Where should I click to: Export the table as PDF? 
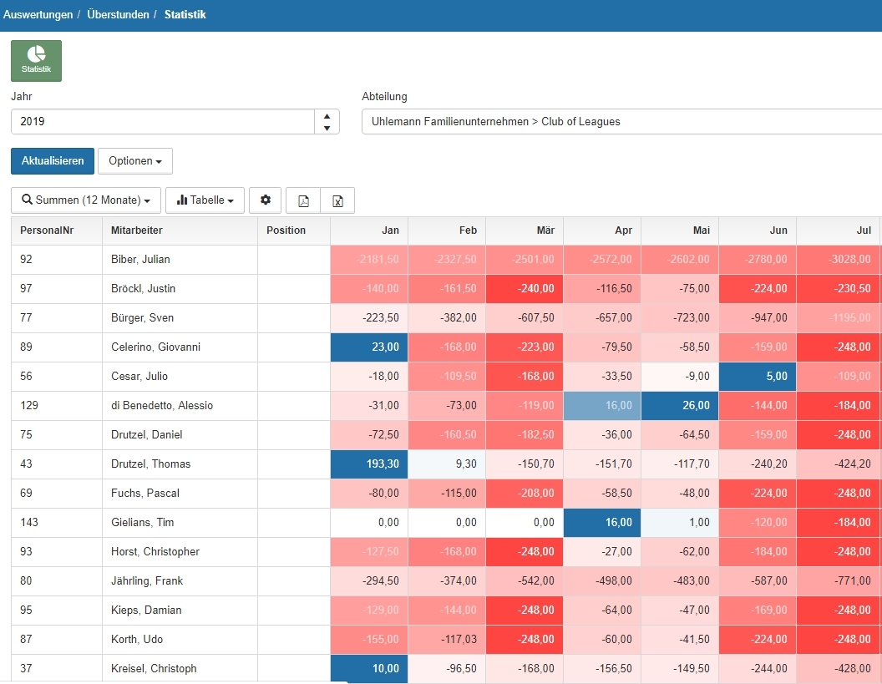303,200
